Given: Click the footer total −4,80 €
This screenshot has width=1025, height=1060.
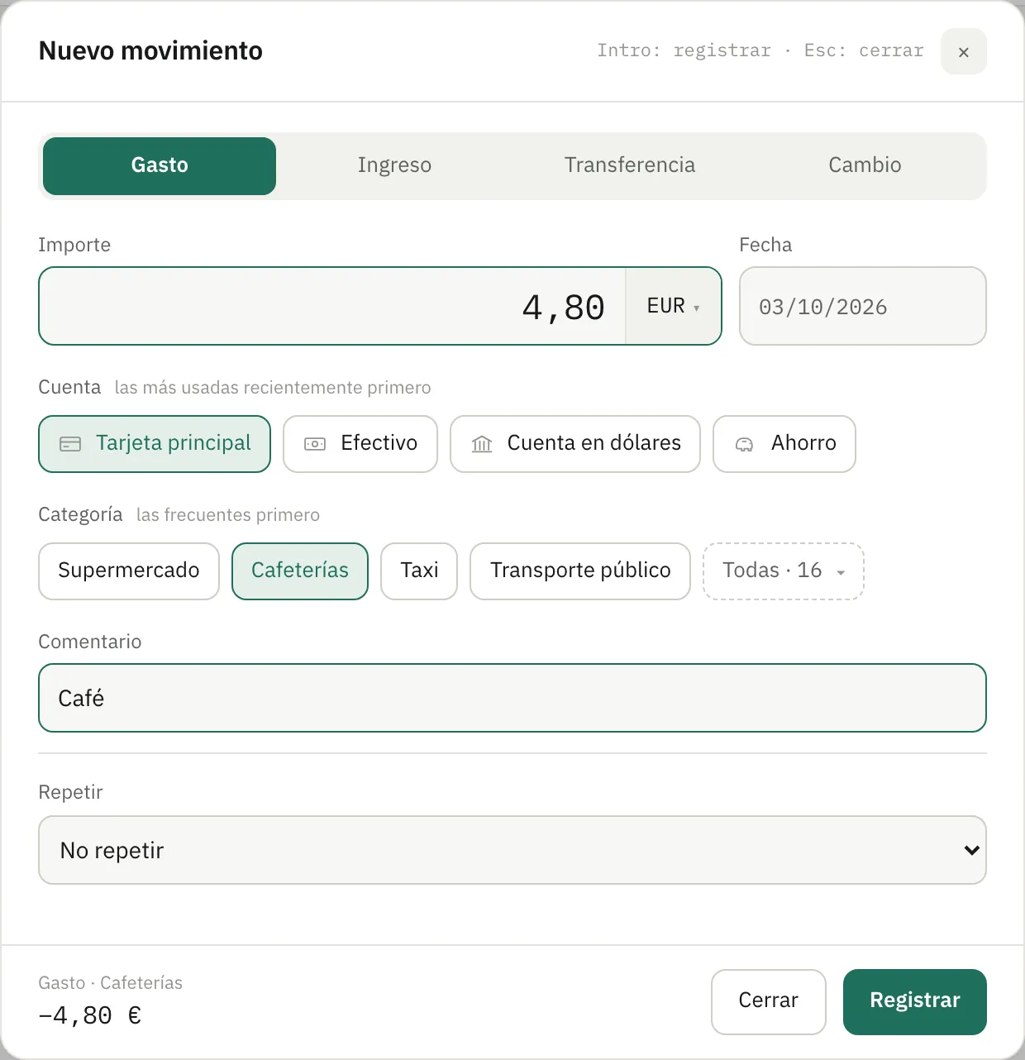Looking at the screenshot, I should click(x=90, y=1015).
